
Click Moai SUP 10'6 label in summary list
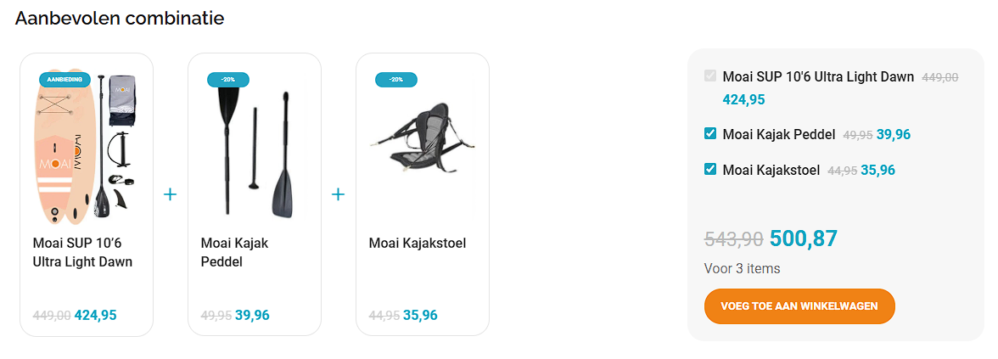click(x=818, y=77)
